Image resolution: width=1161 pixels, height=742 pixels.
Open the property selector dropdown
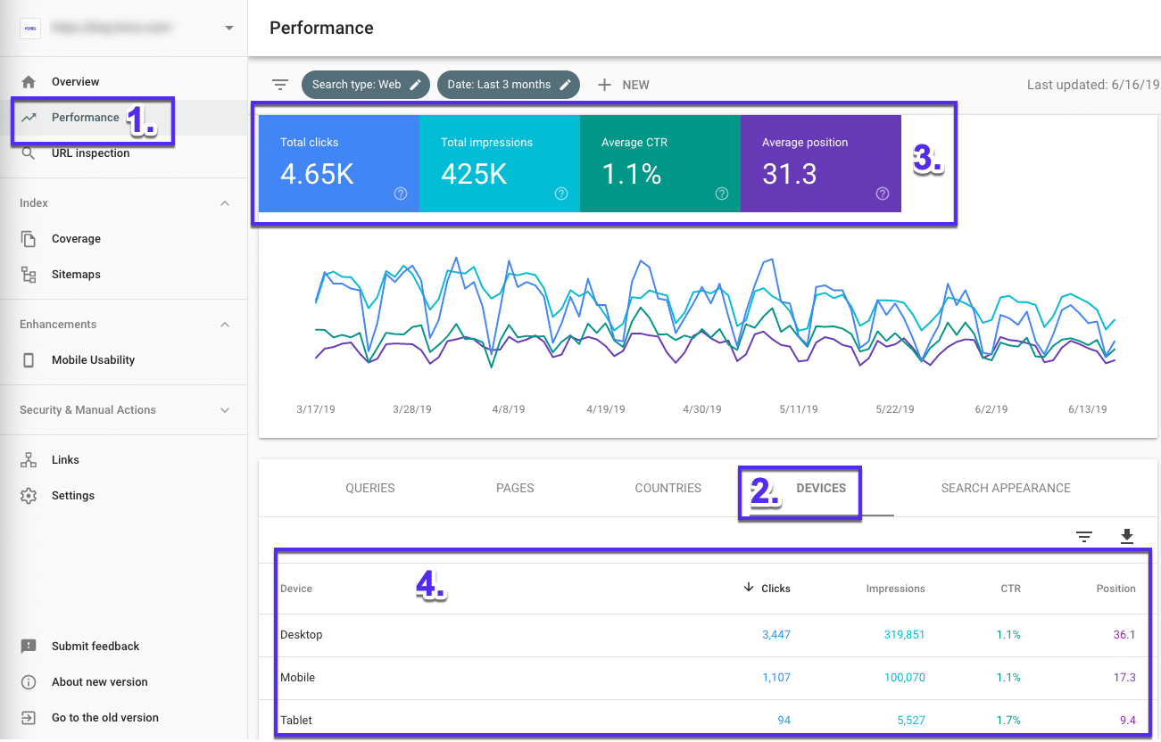[228, 28]
